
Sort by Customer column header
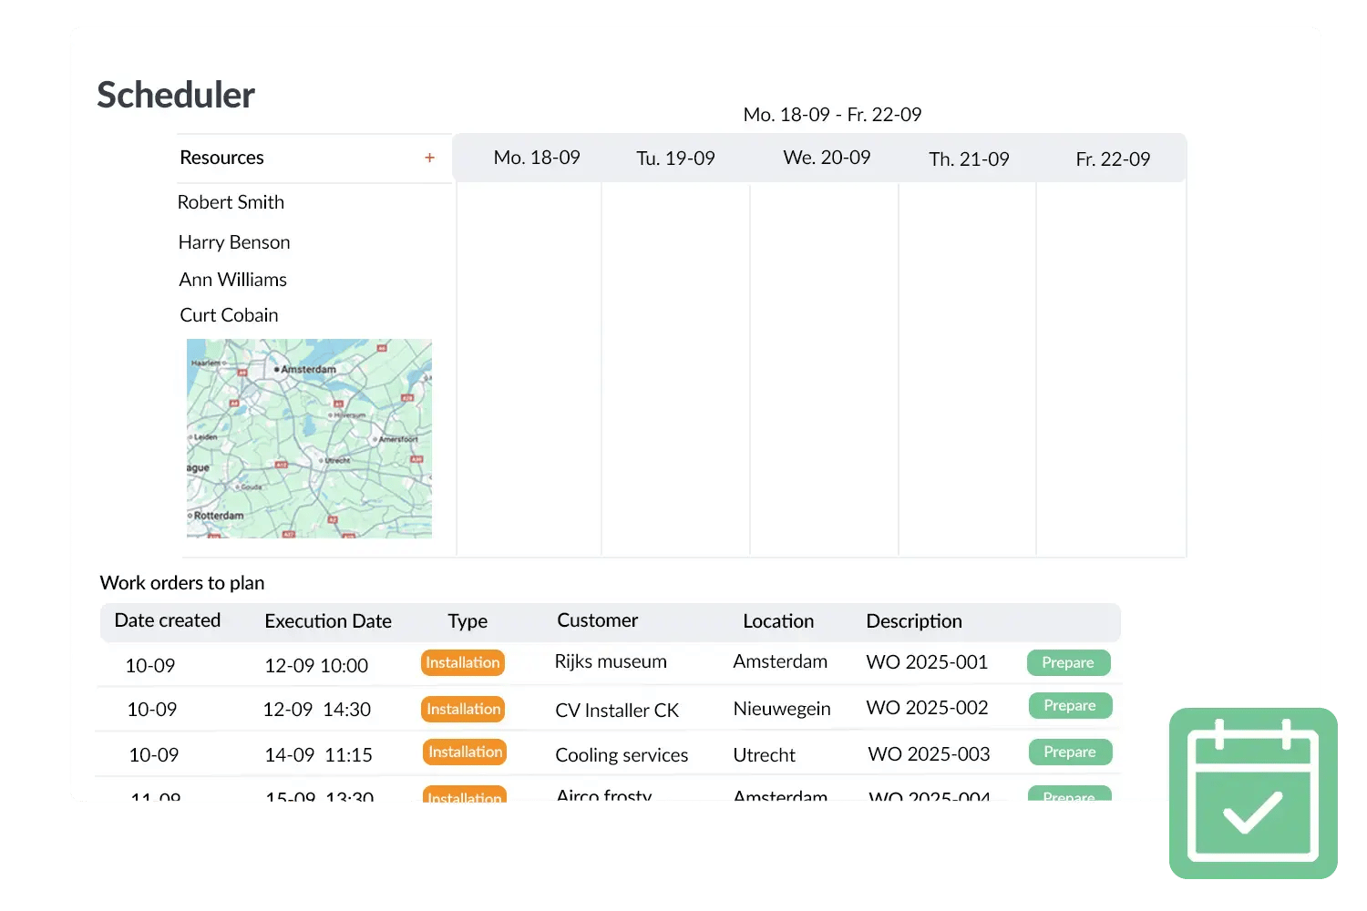(597, 620)
